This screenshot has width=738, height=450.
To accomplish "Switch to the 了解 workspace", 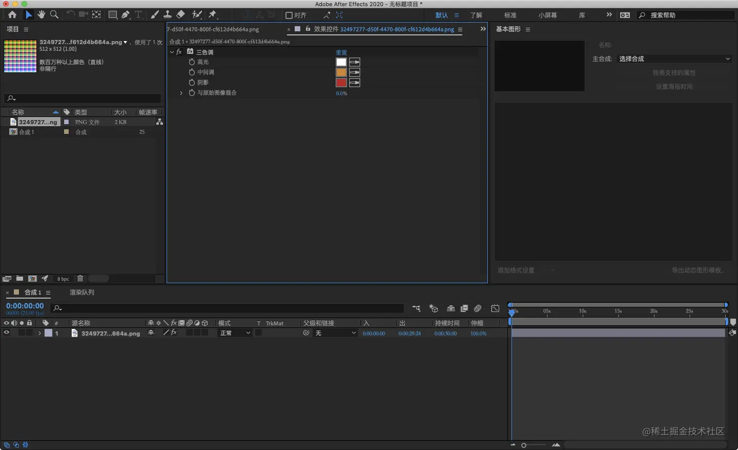I will coord(476,15).
